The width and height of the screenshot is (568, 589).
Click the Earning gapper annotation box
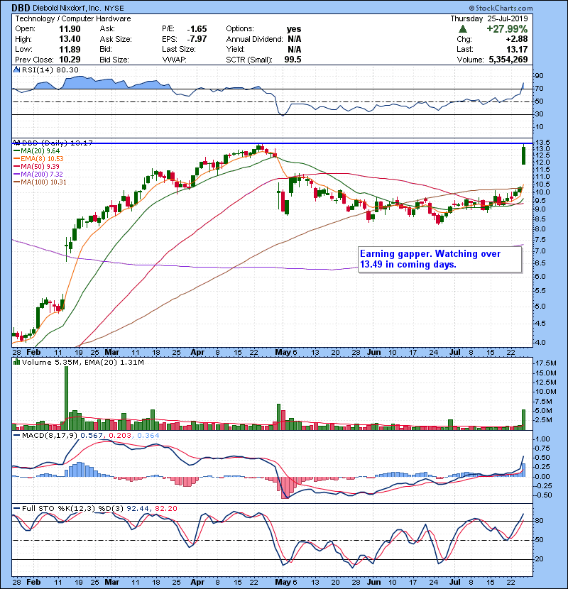click(x=439, y=259)
